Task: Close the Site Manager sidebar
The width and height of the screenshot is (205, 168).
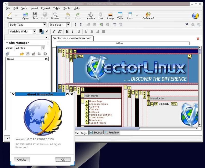Action: (x=46, y=38)
